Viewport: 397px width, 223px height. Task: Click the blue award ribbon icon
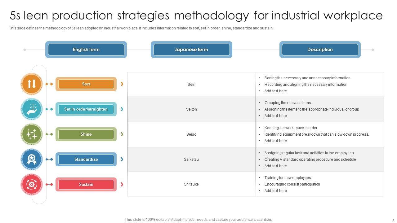tap(32, 159)
